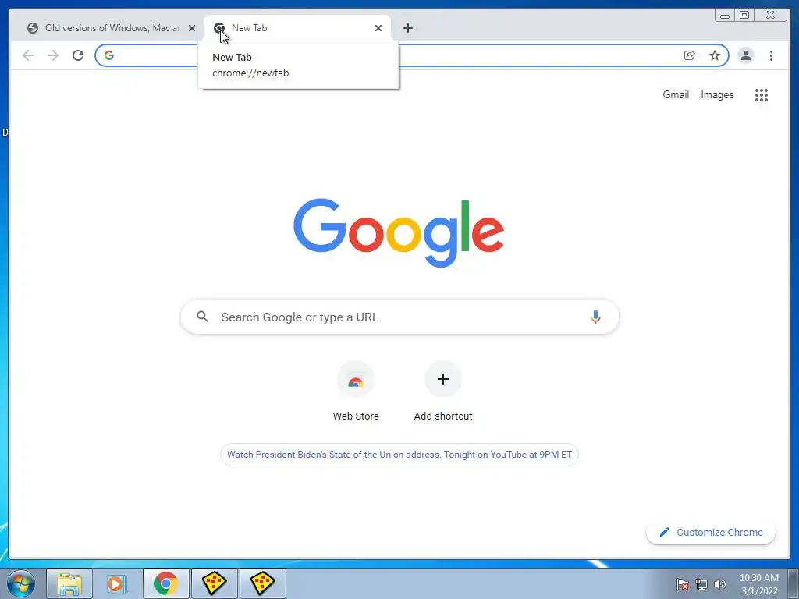
Task: Click the magnifier icon in search box
Action: point(202,317)
